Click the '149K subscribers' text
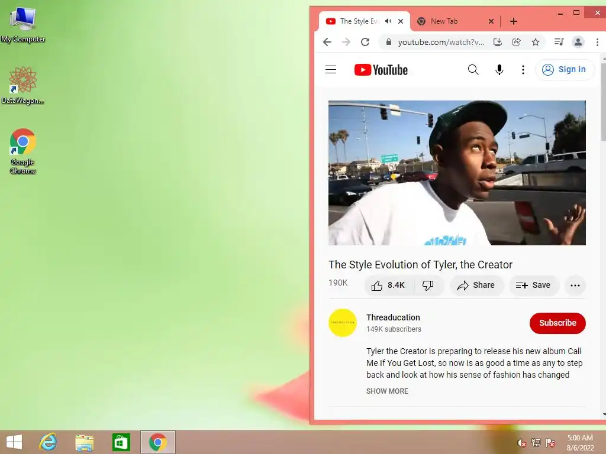The image size is (606, 454). (x=394, y=329)
